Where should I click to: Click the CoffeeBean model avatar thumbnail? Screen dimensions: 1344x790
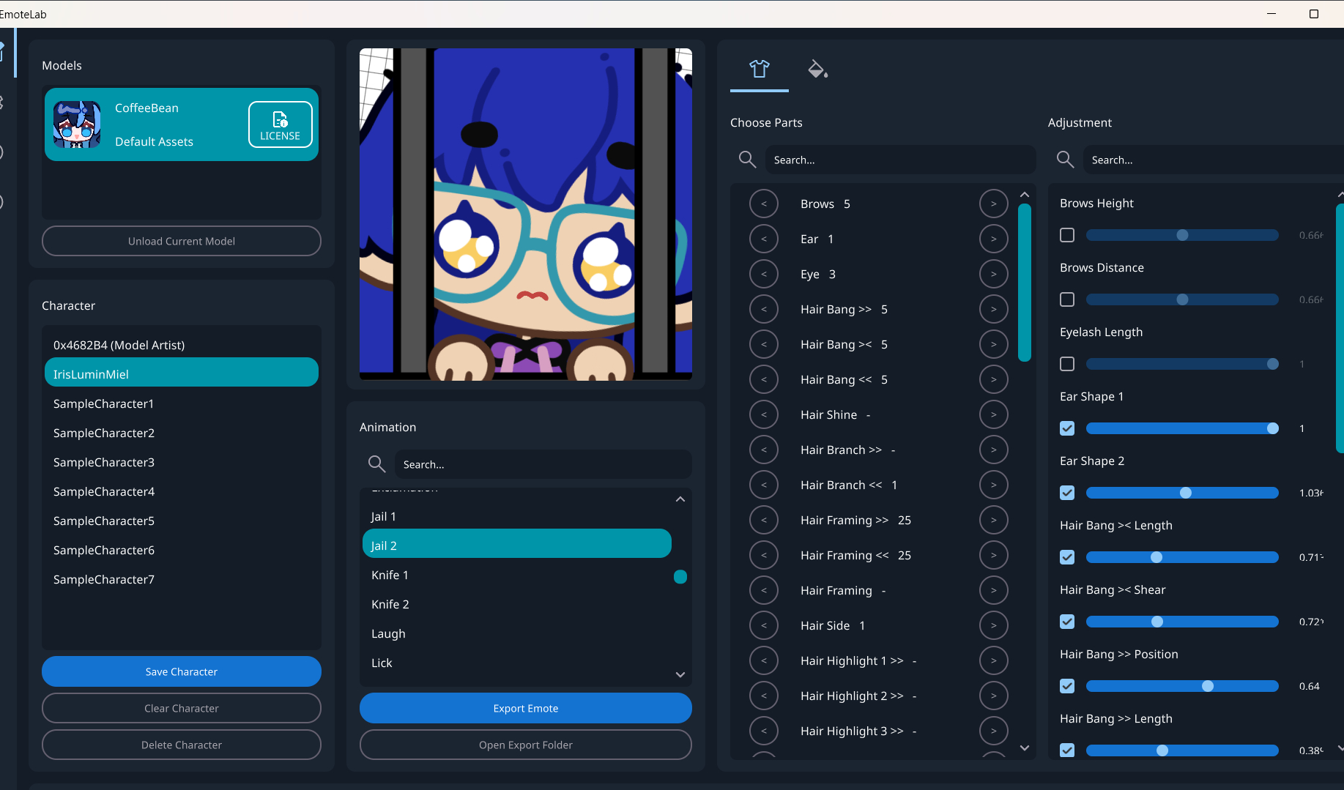tap(77, 124)
